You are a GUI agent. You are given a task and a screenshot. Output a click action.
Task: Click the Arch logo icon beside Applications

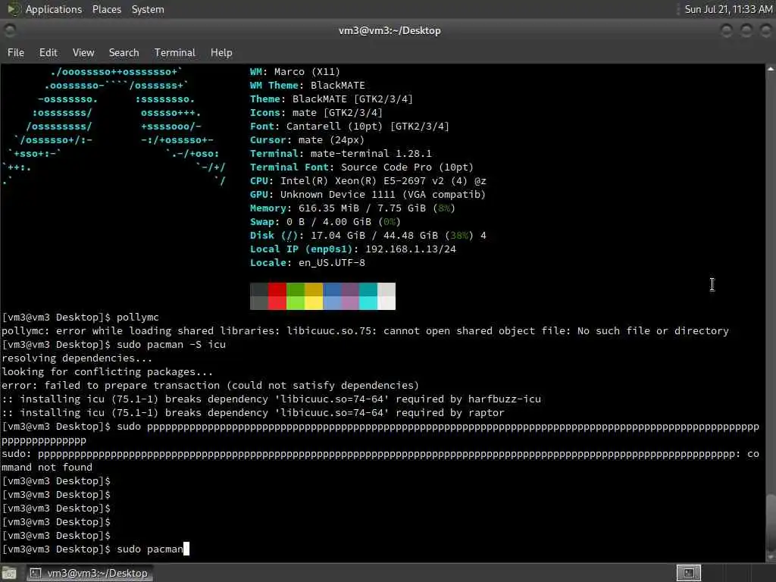click(14, 9)
